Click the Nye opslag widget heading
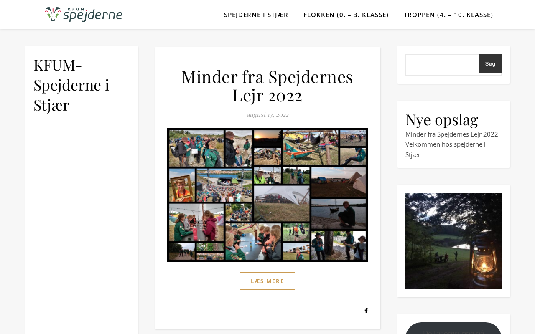This screenshot has height=334, width=535. pos(442,119)
